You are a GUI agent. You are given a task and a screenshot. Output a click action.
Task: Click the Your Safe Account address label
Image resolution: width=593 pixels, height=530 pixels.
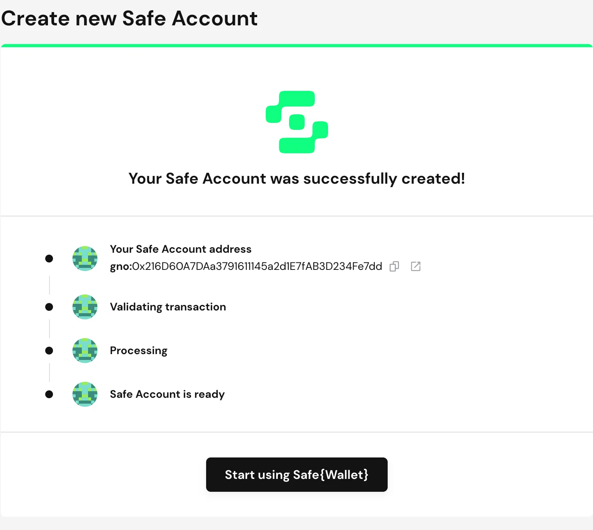[181, 249]
